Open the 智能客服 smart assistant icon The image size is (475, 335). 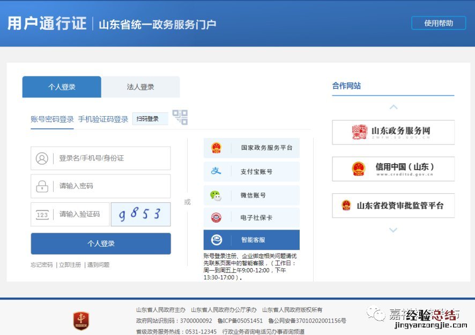(216, 240)
